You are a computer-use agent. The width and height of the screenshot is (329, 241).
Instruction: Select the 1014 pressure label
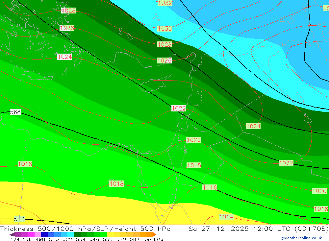click(x=226, y=217)
